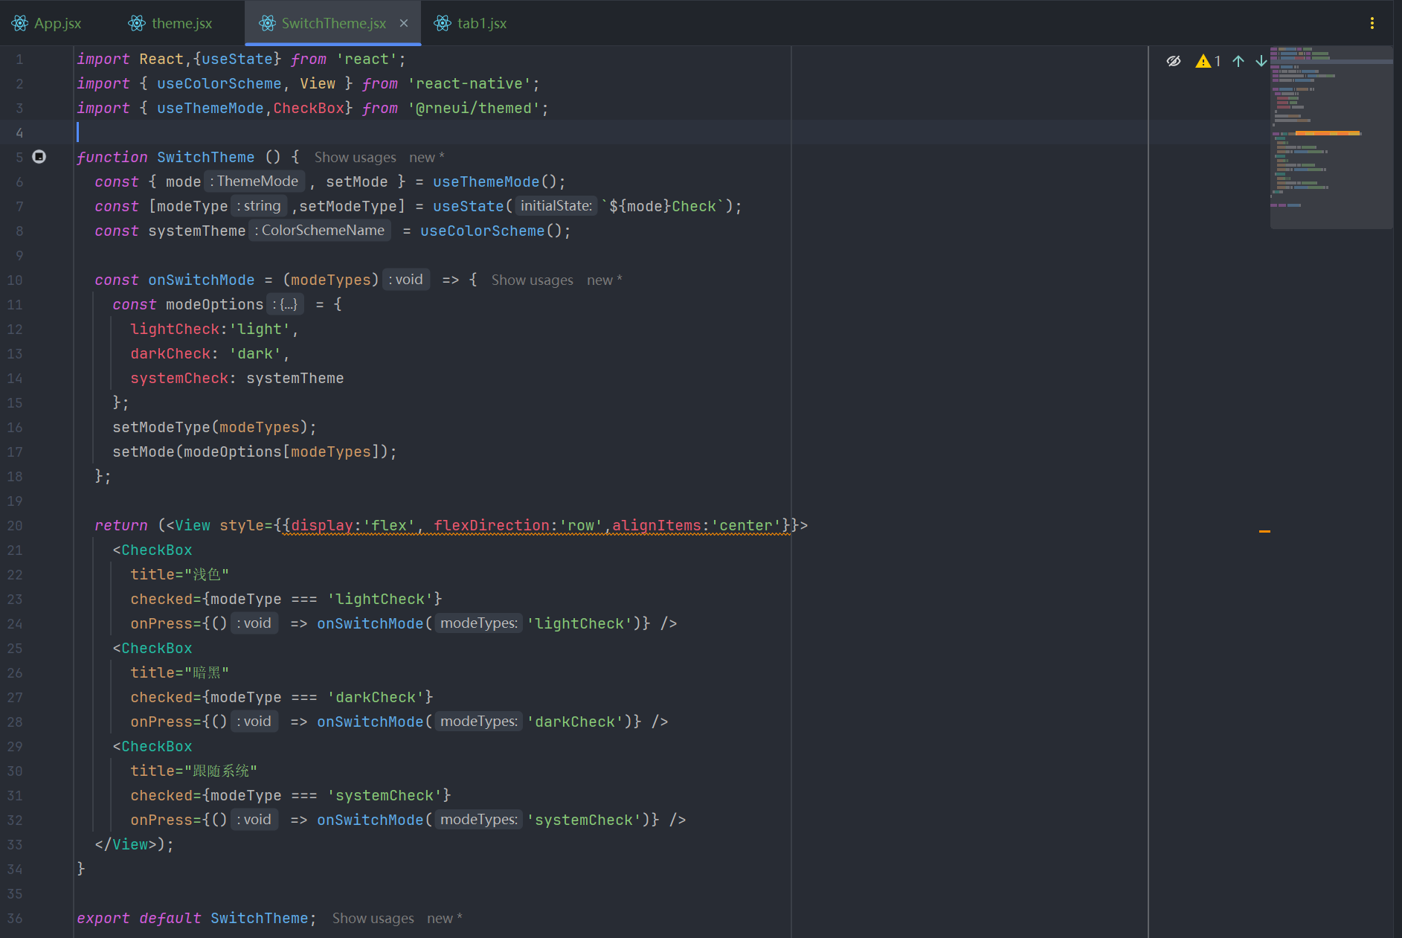Image resolution: width=1402 pixels, height=938 pixels.
Task: Click Show usages next to function SwitchTheme
Action: (356, 157)
